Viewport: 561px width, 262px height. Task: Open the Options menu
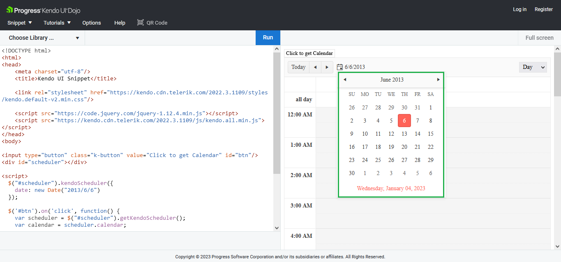click(x=92, y=23)
